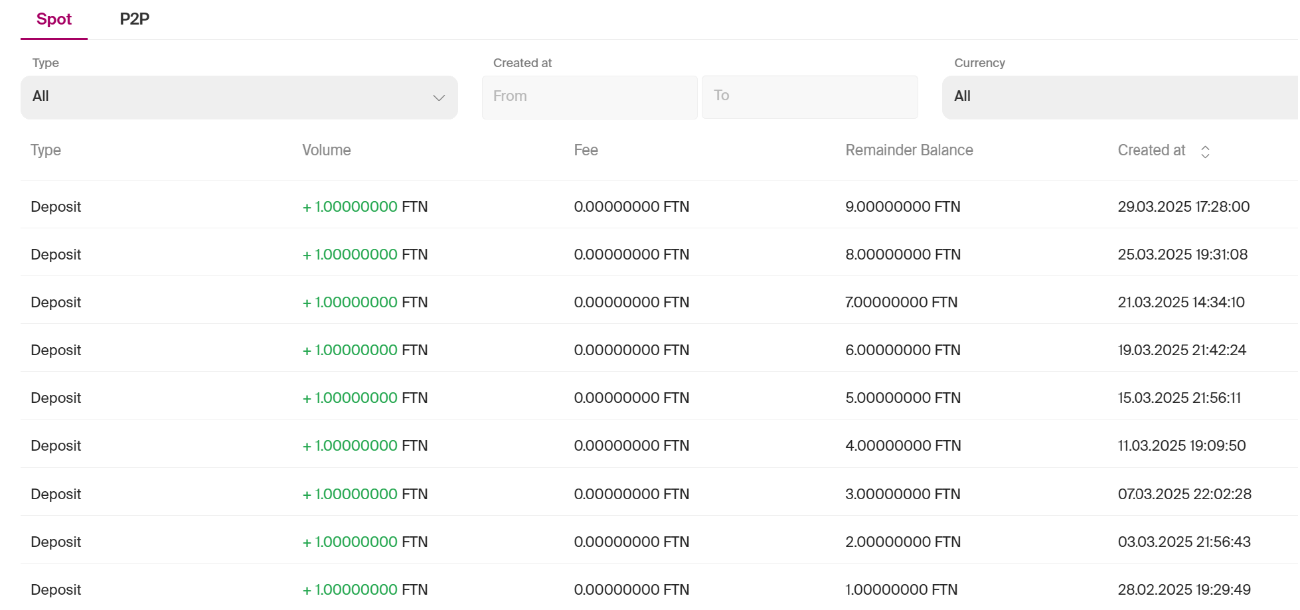The image size is (1300, 610).
Task: Click Deposit in the 21.03.2025 row
Action: 56,303
